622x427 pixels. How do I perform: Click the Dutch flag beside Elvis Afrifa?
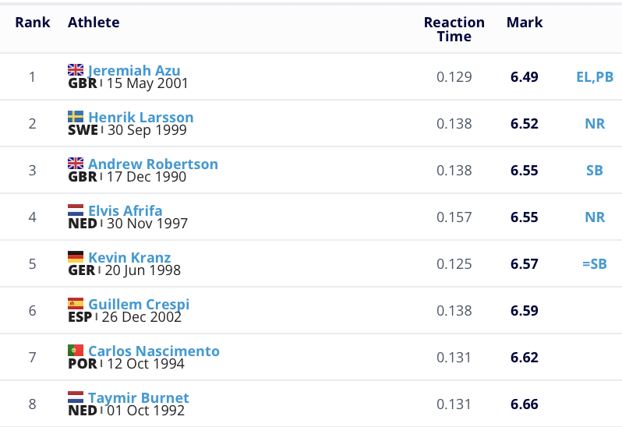tap(76, 210)
